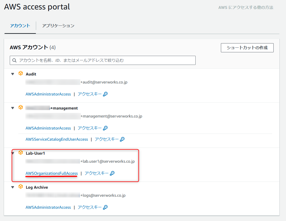Open アクセスキー link for Audit account

pyautogui.click(x=90, y=94)
